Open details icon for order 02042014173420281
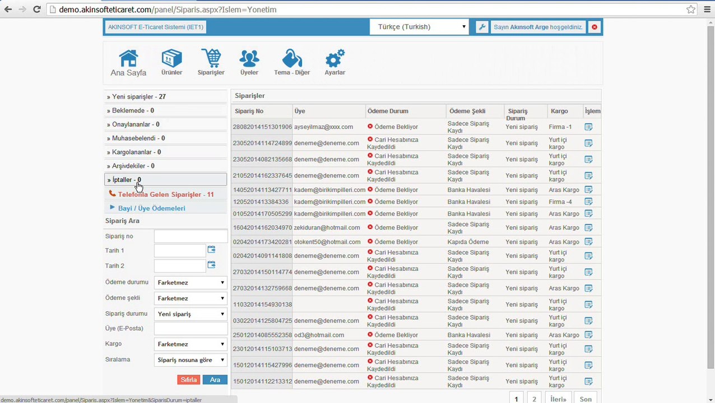The height and width of the screenshot is (403, 715). tap(588, 242)
